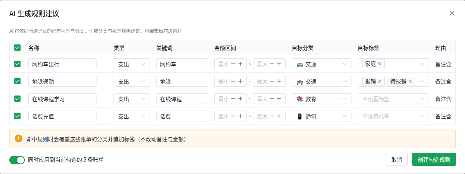Open the 通讯 target category dropdown
Image resolution: width=465 pixels, height=174 pixels.
(x=322, y=116)
